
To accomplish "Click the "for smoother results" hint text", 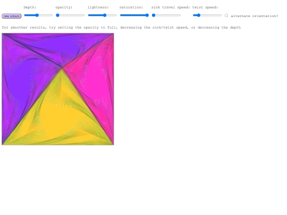I will click(x=121, y=28).
